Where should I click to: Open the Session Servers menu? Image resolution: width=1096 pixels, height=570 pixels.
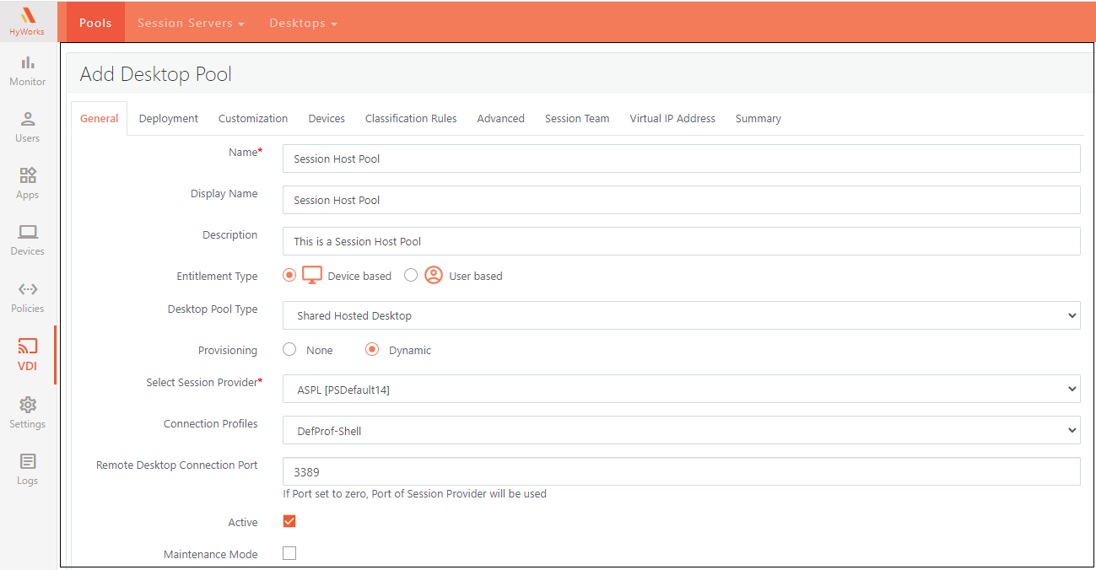point(191,23)
